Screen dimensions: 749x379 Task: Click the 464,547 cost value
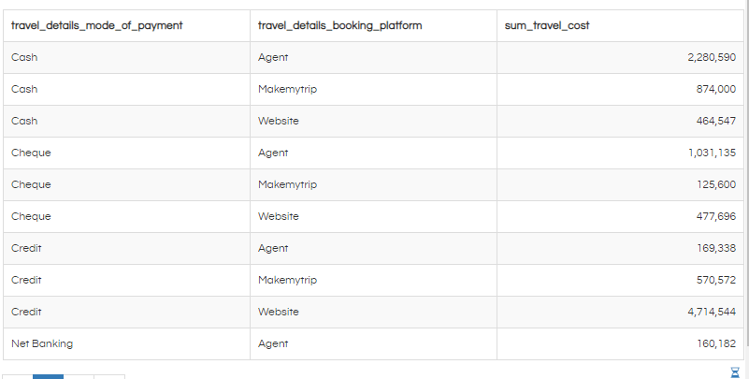tap(716, 121)
